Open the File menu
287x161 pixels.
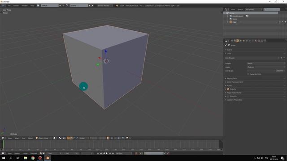tap(9, 6)
